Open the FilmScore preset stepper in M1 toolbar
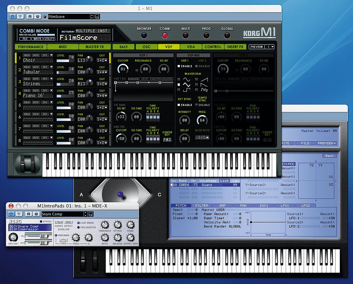 click(91, 17)
